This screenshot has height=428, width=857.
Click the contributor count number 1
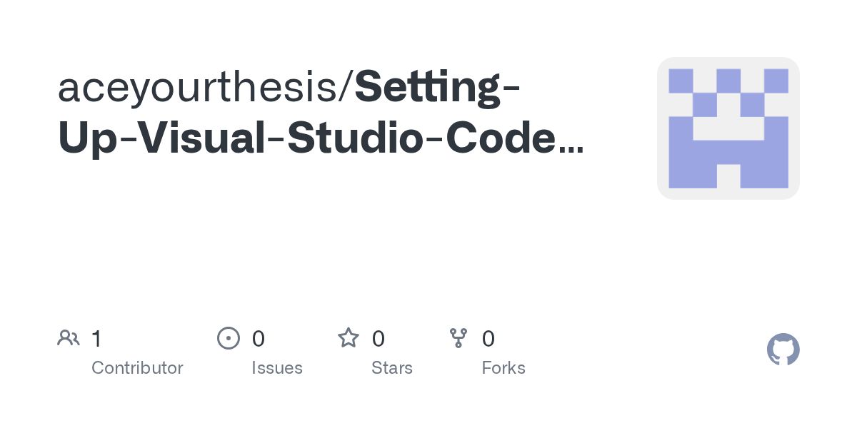[96, 338]
